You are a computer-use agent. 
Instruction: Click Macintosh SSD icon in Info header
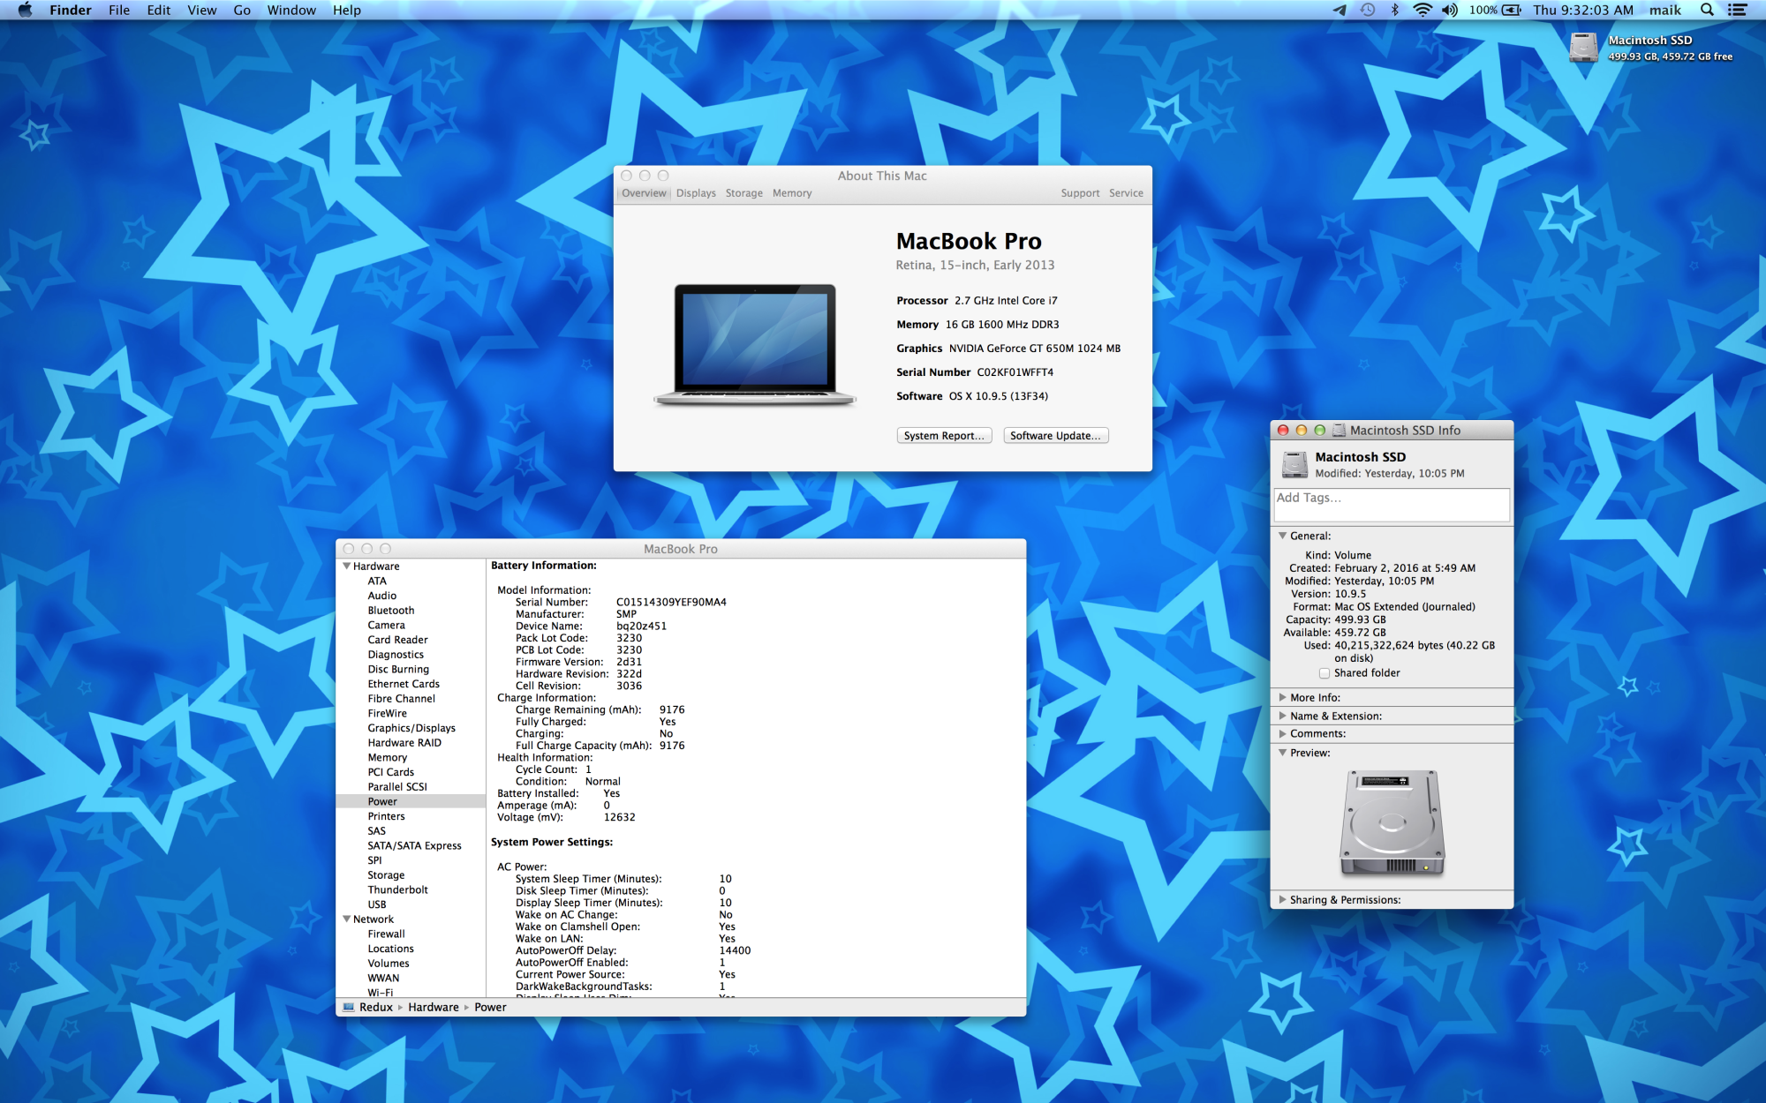[1294, 463]
